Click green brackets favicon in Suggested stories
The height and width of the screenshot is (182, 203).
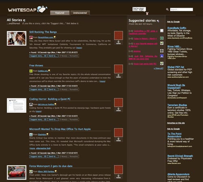pos(162,38)
